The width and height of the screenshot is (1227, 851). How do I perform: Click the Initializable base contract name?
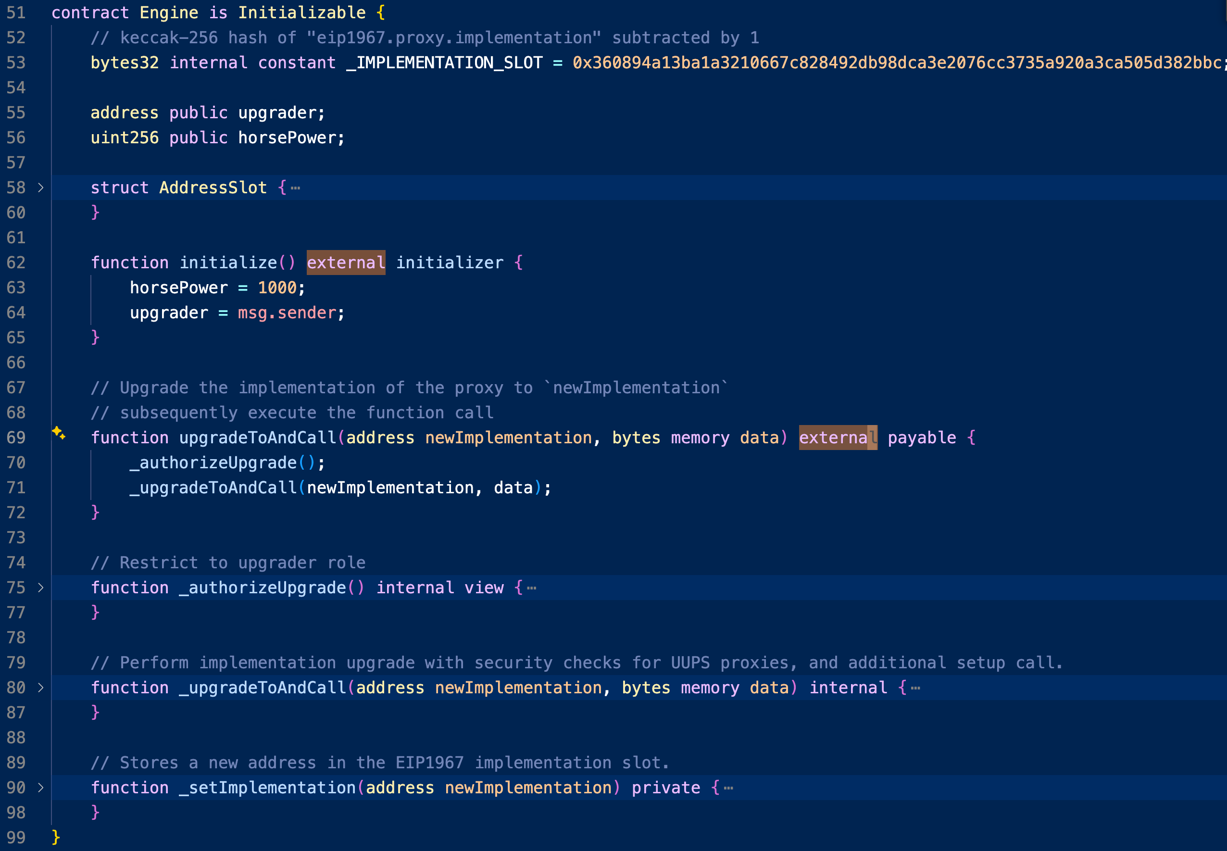pos(302,13)
